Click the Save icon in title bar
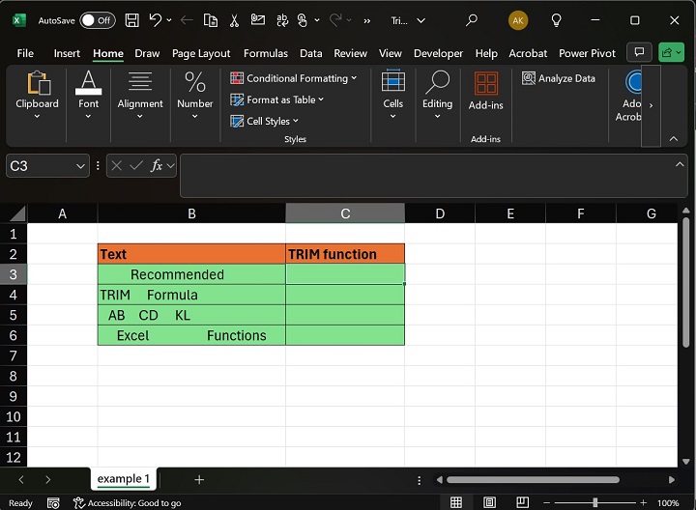The width and height of the screenshot is (696, 510). click(132, 20)
